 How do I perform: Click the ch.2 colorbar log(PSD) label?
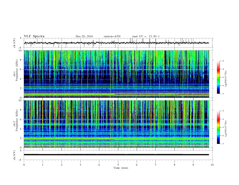tap(226, 128)
